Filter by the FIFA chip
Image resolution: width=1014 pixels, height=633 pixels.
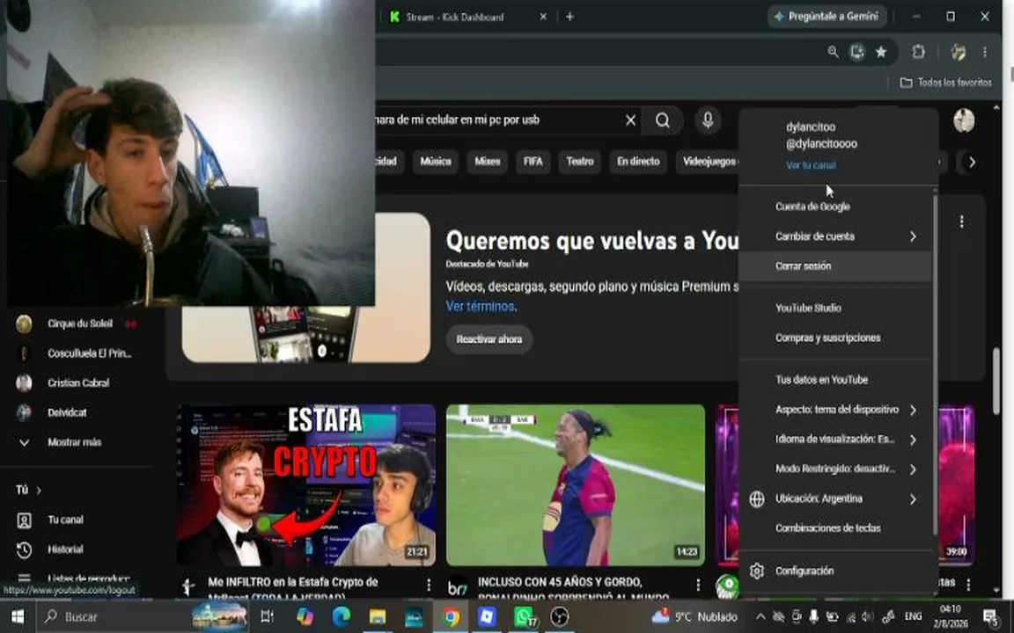(x=533, y=162)
